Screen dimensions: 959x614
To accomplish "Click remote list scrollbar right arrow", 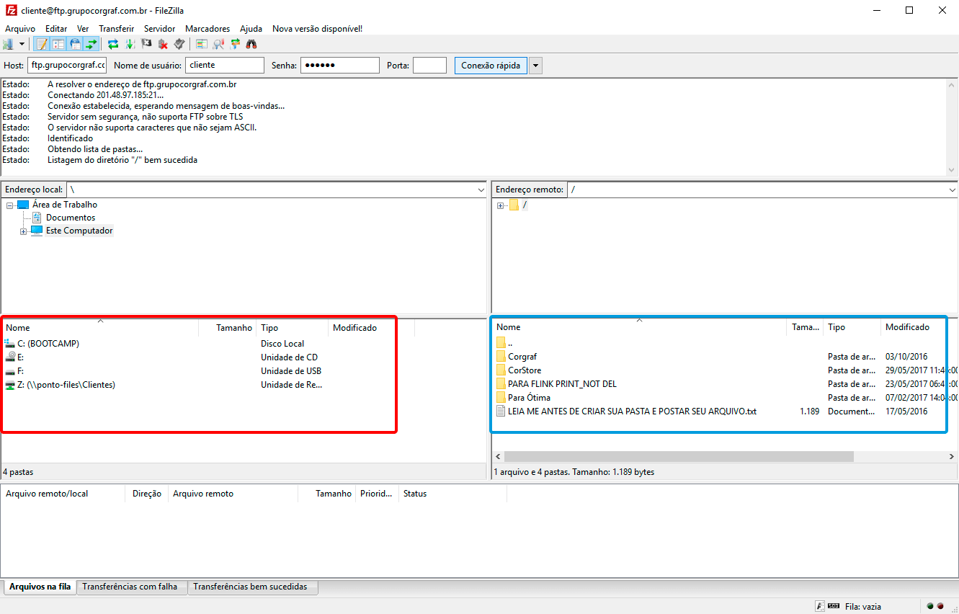I will (x=951, y=457).
